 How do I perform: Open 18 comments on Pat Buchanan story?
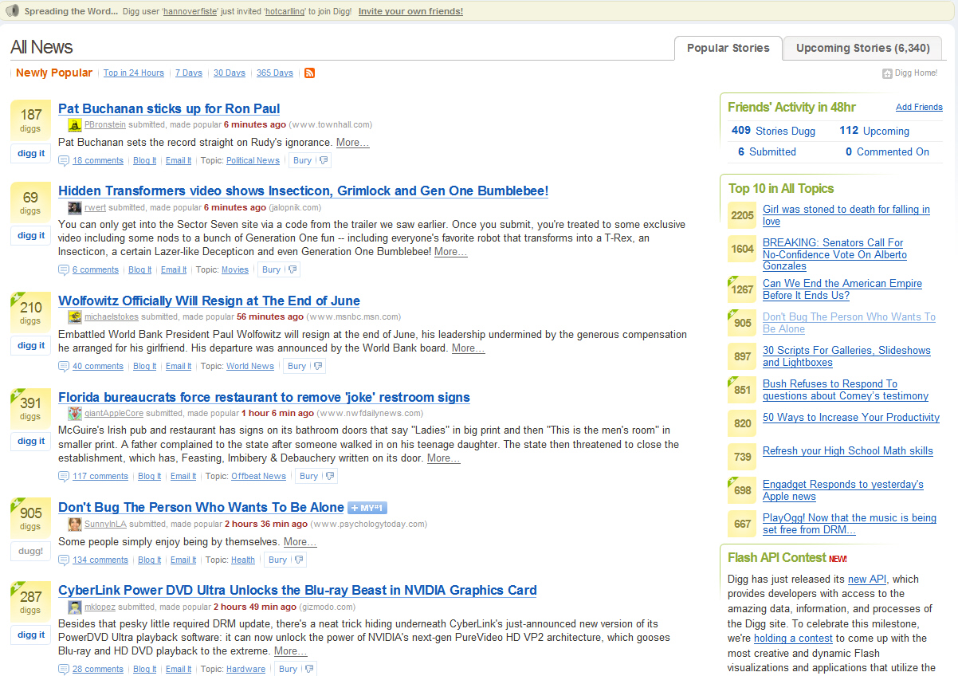(98, 161)
